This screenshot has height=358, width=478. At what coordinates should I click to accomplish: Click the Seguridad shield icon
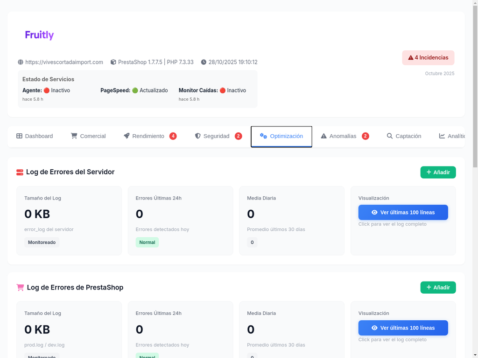(x=197, y=136)
